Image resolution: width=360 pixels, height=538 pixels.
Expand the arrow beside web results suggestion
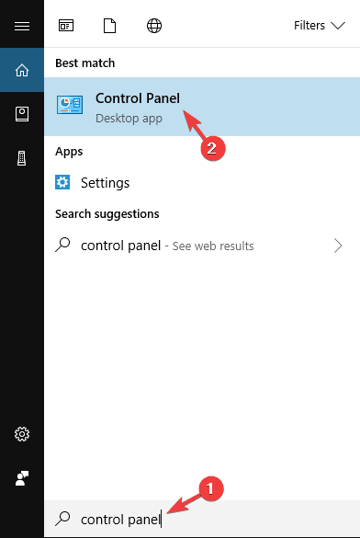[x=338, y=246]
